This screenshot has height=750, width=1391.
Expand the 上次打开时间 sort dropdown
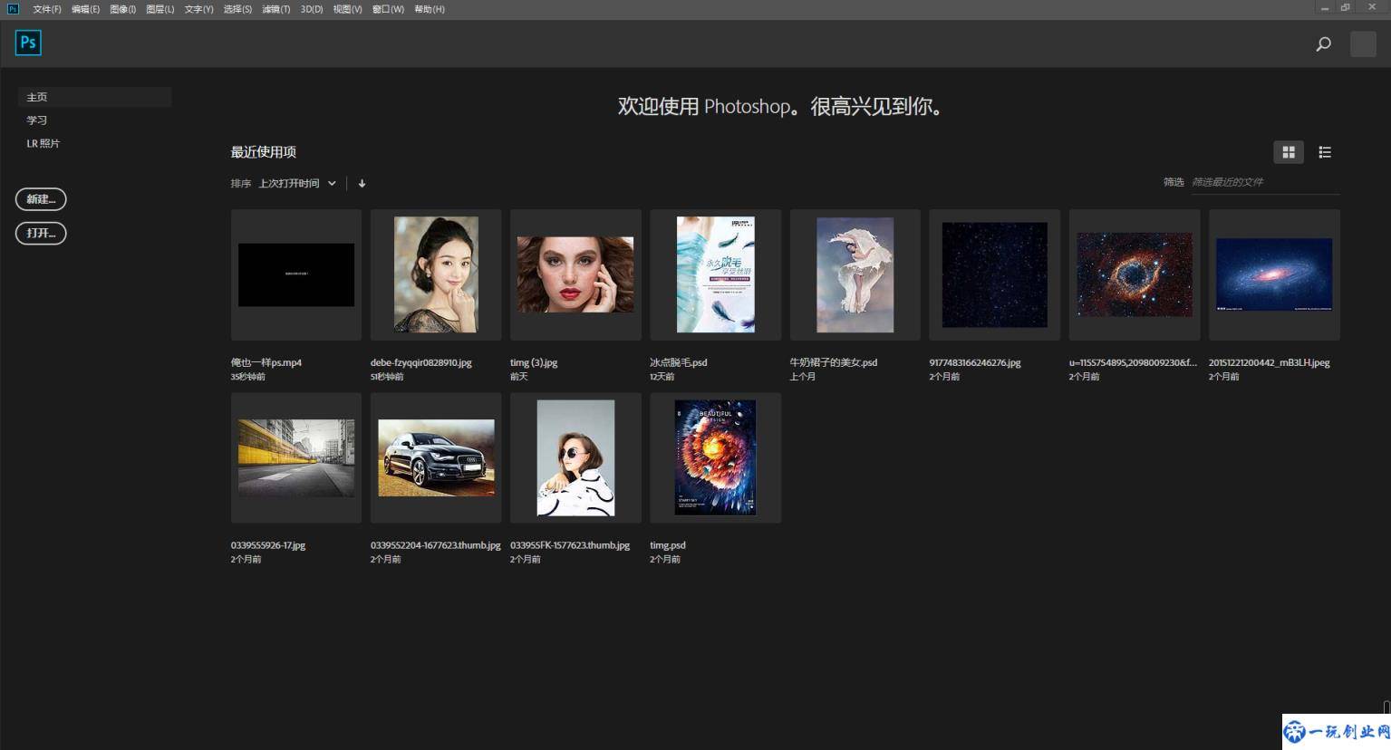[297, 183]
